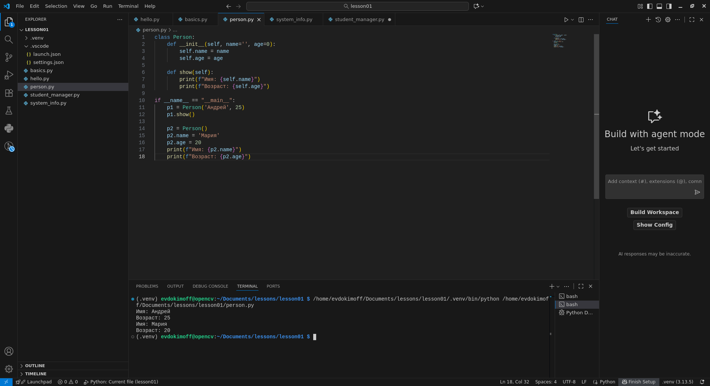710x386 pixels.
Task: Open the Search view in activity bar
Action: [9, 40]
